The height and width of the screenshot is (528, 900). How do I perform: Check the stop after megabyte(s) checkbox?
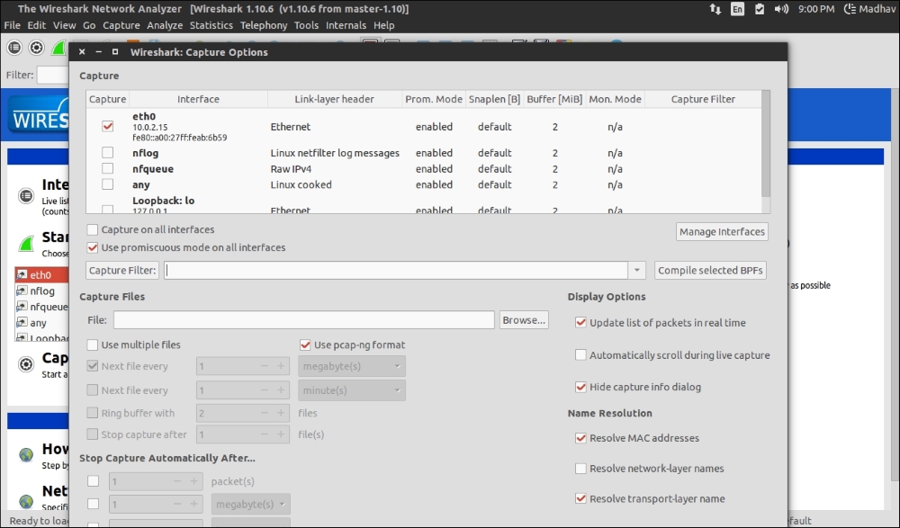pos(93,504)
